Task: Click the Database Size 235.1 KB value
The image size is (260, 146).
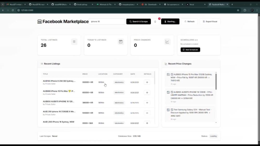Action: point(137,136)
